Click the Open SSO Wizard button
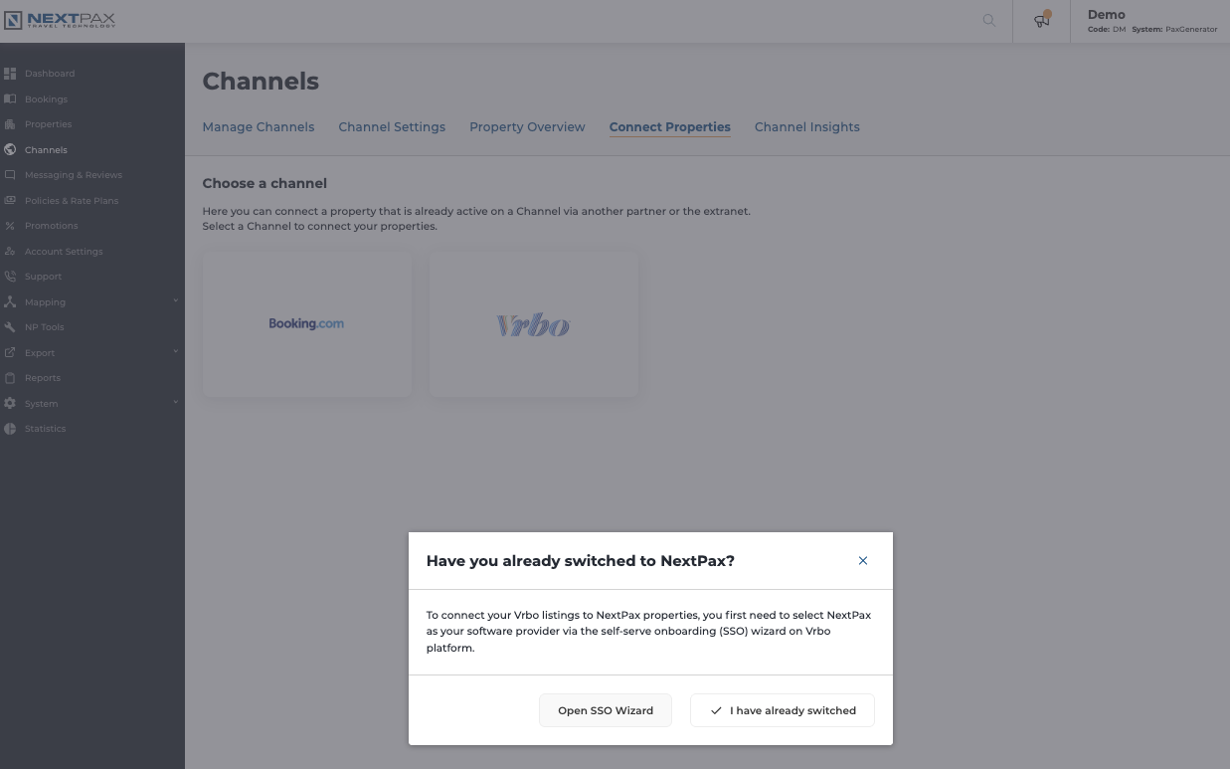The width and height of the screenshot is (1230, 769). coord(605,710)
